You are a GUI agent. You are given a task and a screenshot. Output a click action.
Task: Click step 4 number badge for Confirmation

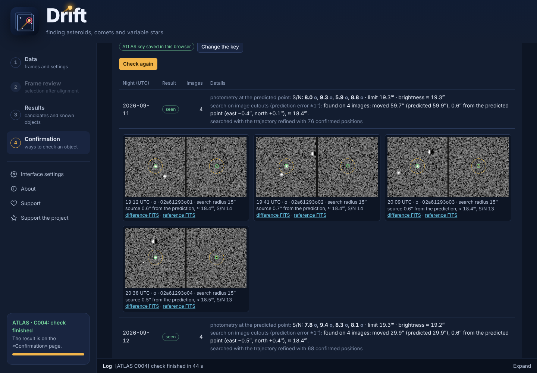click(16, 142)
